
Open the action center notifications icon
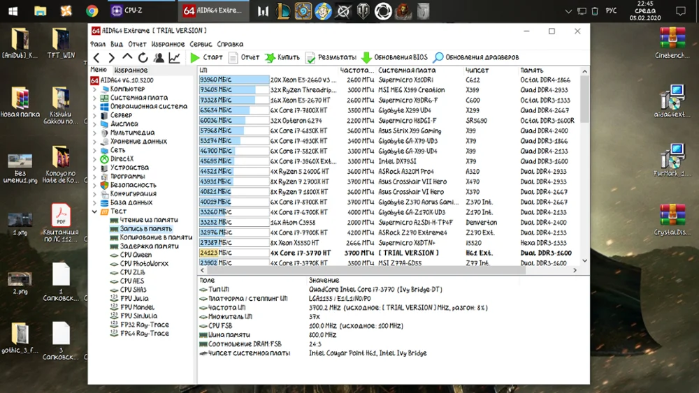[x=681, y=11]
